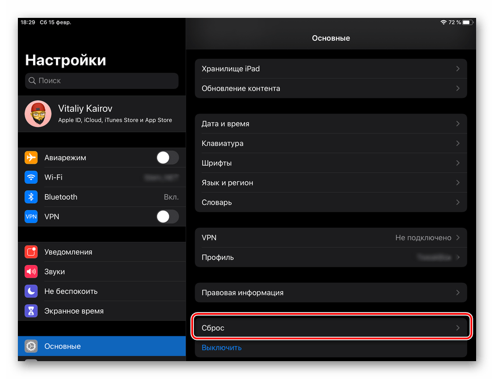
Task: Enable the VPN switch in sidebar
Action: (167, 216)
